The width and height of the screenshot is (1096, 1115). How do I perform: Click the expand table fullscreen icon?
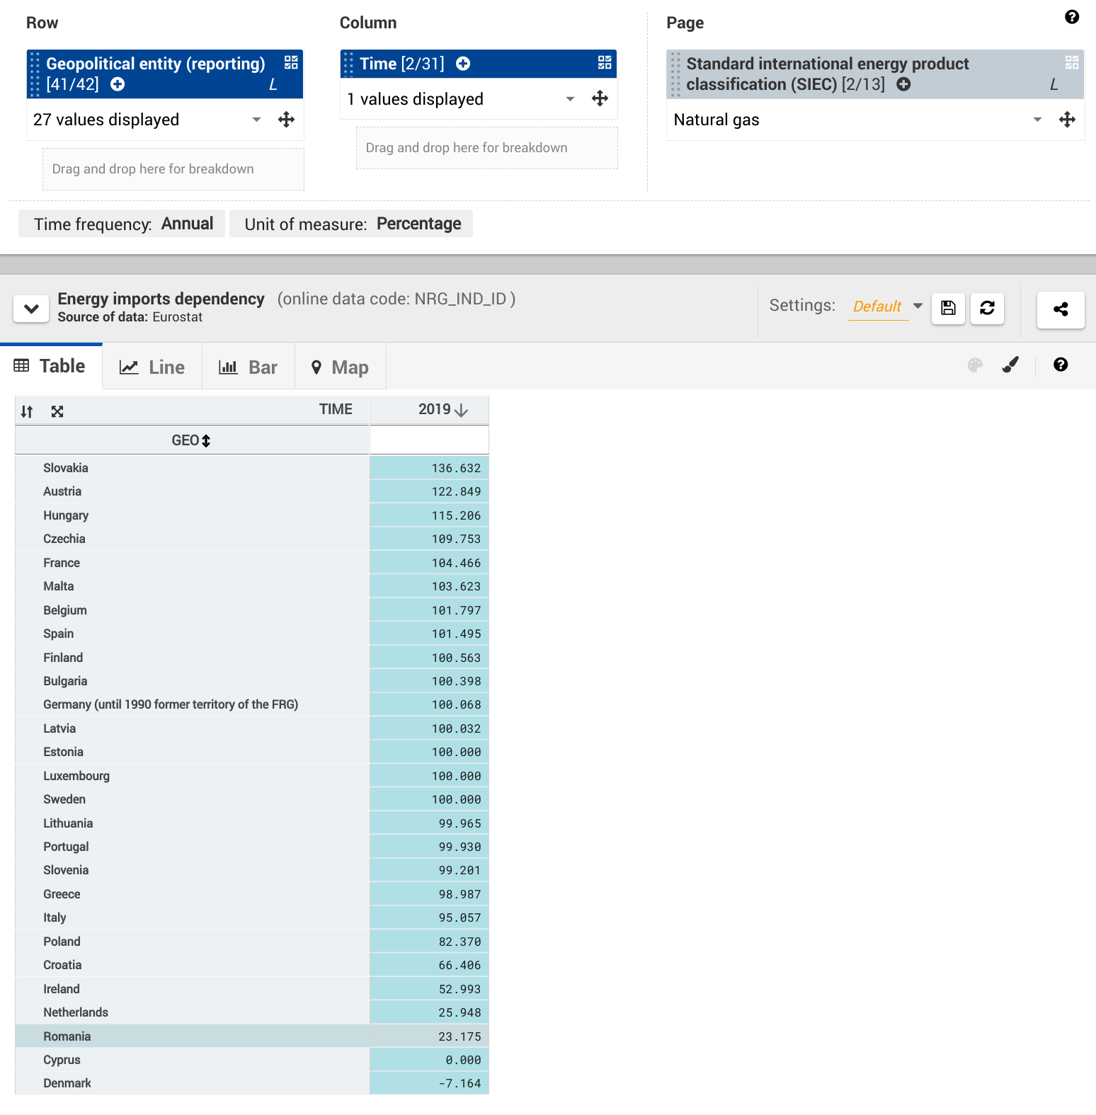point(57,411)
